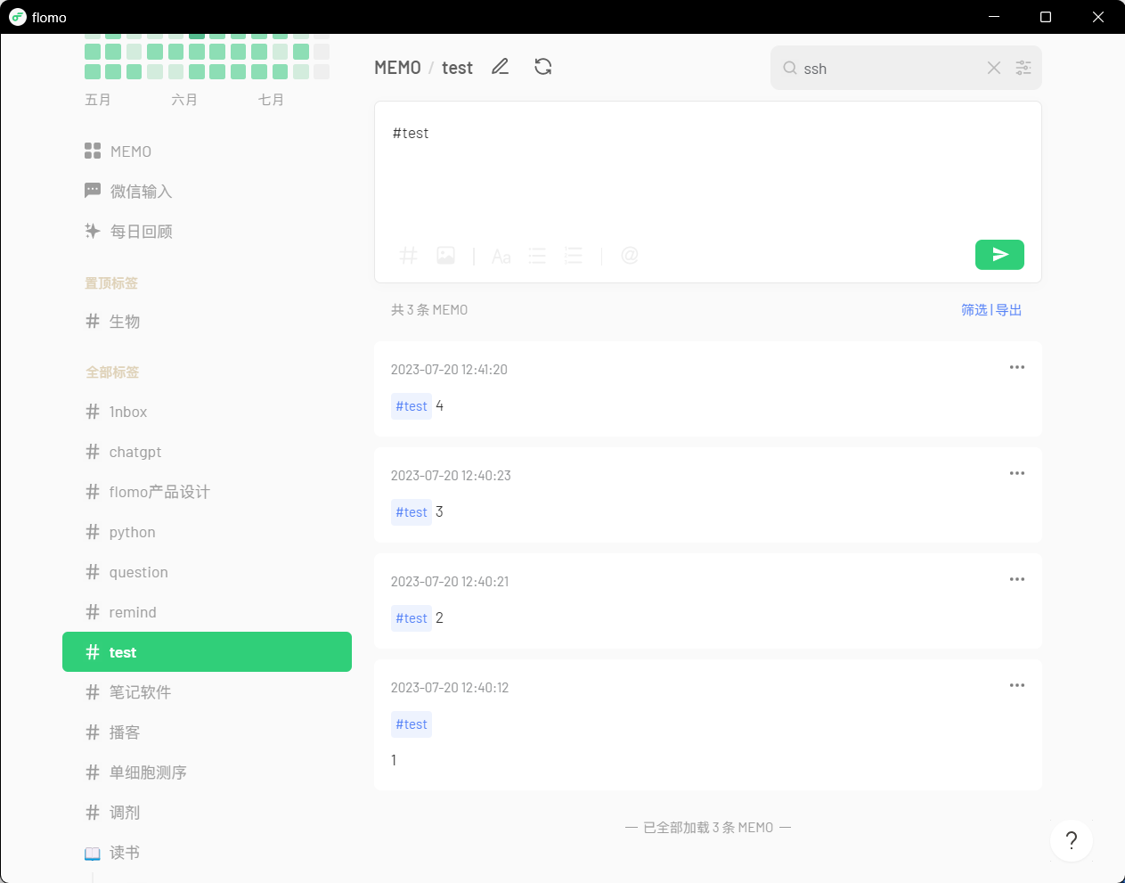Open the help question mark button
The width and height of the screenshot is (1125, 883).
point(1071,840)
